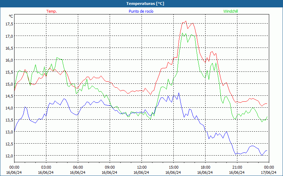Click the 13,0 y-axis value
The width and height of the screenshot is (283, 176).
pyautogui.click(x=9, y=132)
